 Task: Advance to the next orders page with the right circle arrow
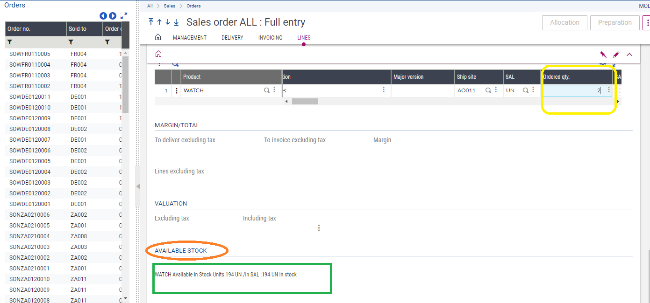coord(112,15)
